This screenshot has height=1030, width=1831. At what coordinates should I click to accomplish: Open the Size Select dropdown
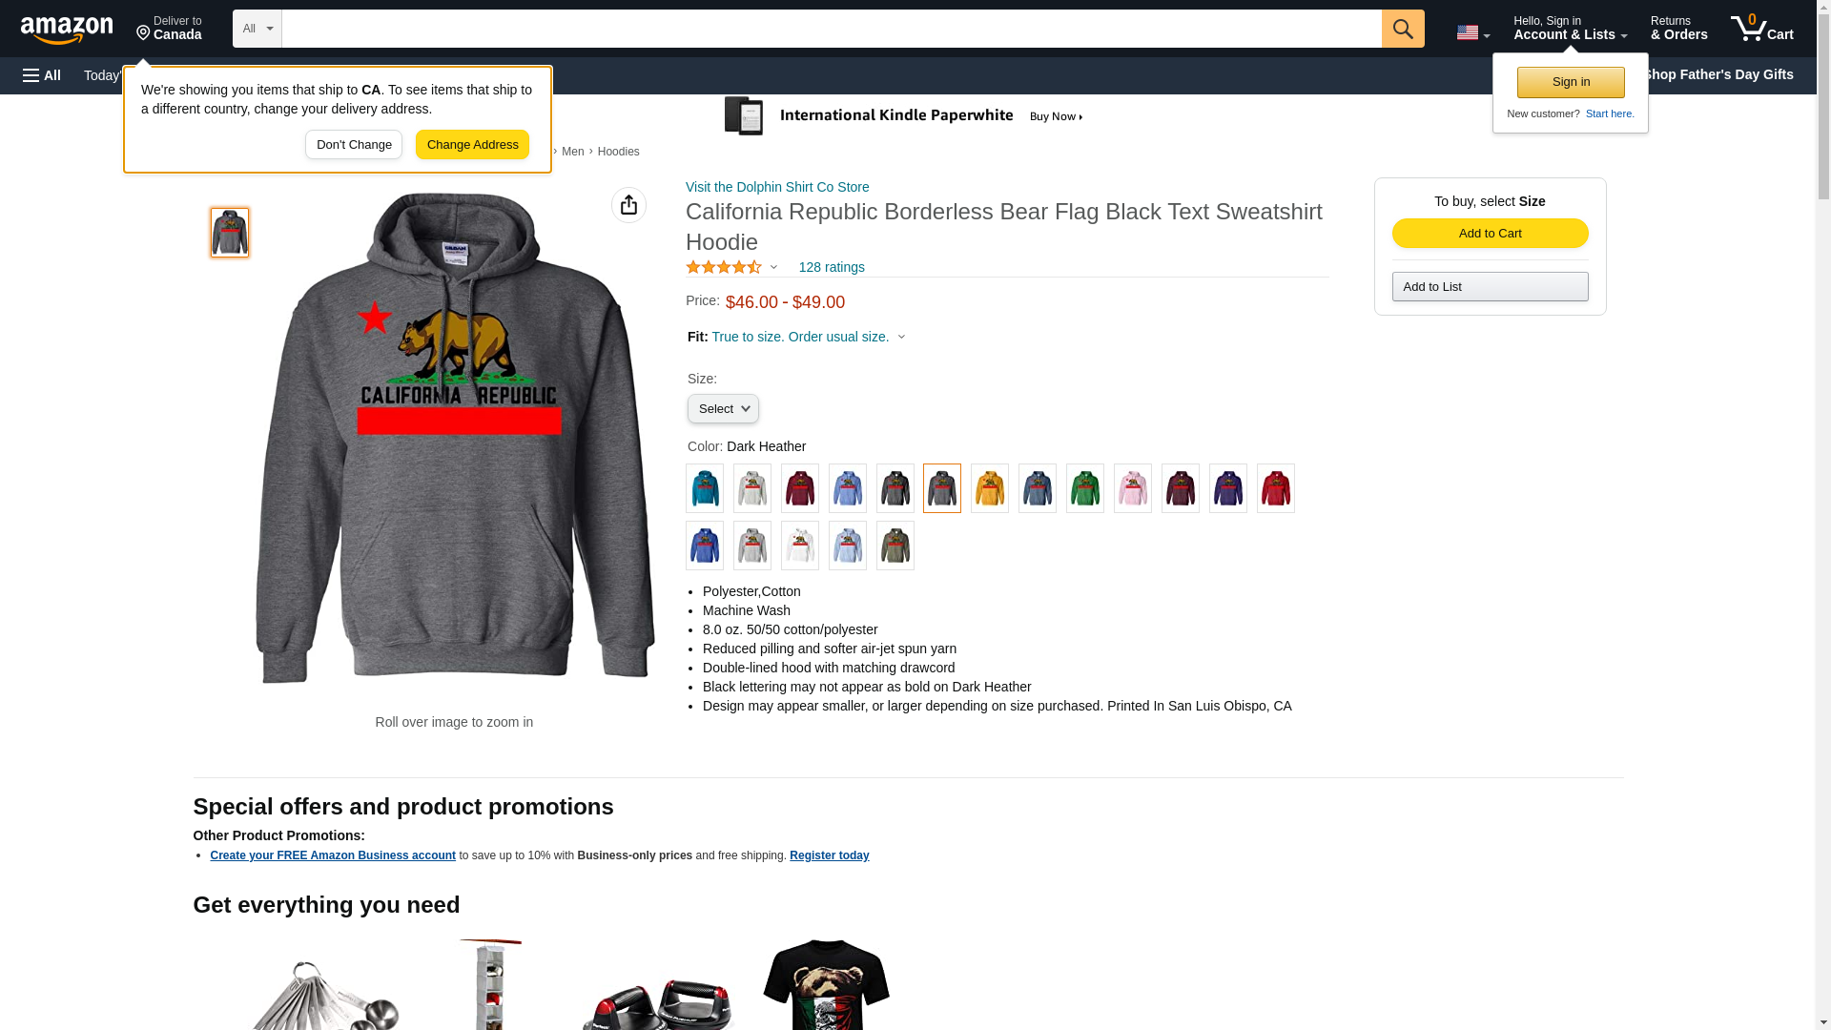pyautogui.click(x=723, y=409)
